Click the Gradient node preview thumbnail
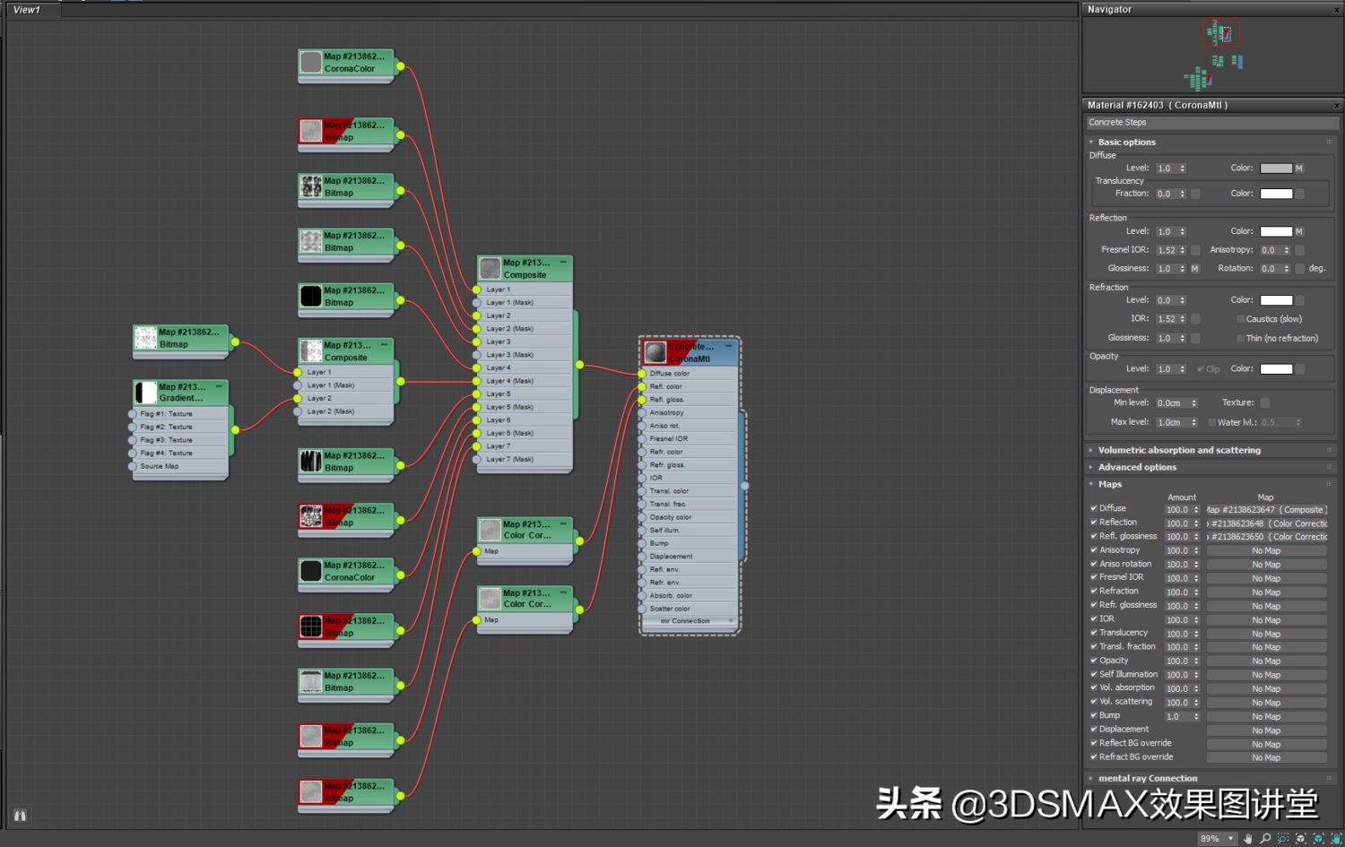This screenshot has width=1345, height=847. [145, 393]
